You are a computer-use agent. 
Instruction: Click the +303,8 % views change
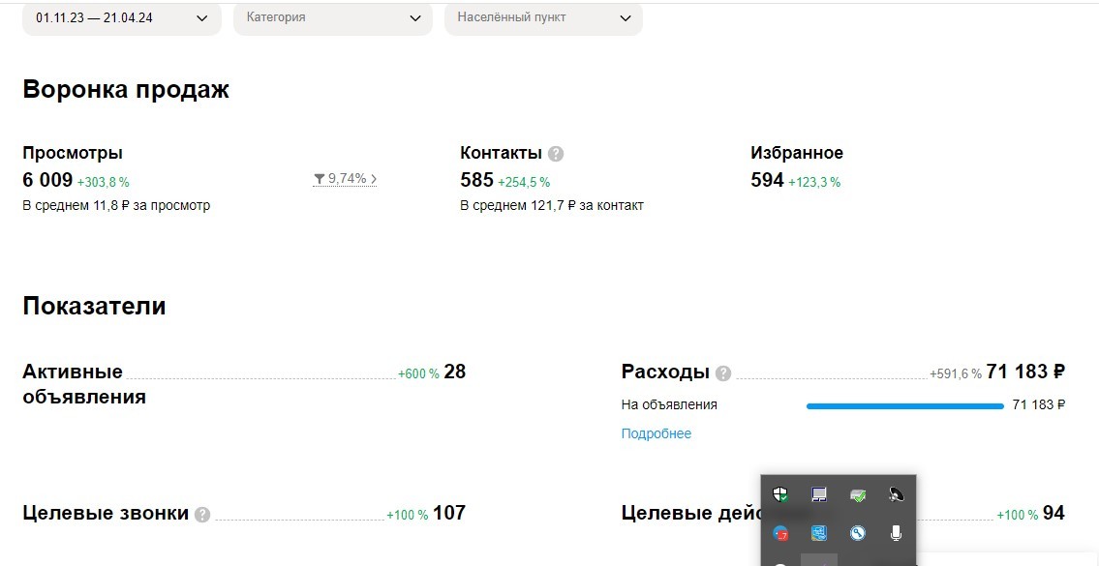click(x=103, y=182)
